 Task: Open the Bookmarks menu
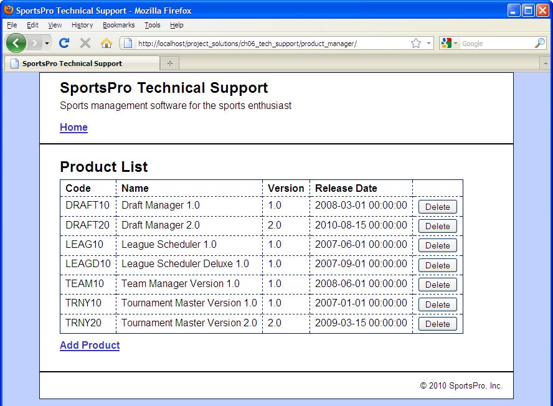pyautogui.click(x=118, y=25)
